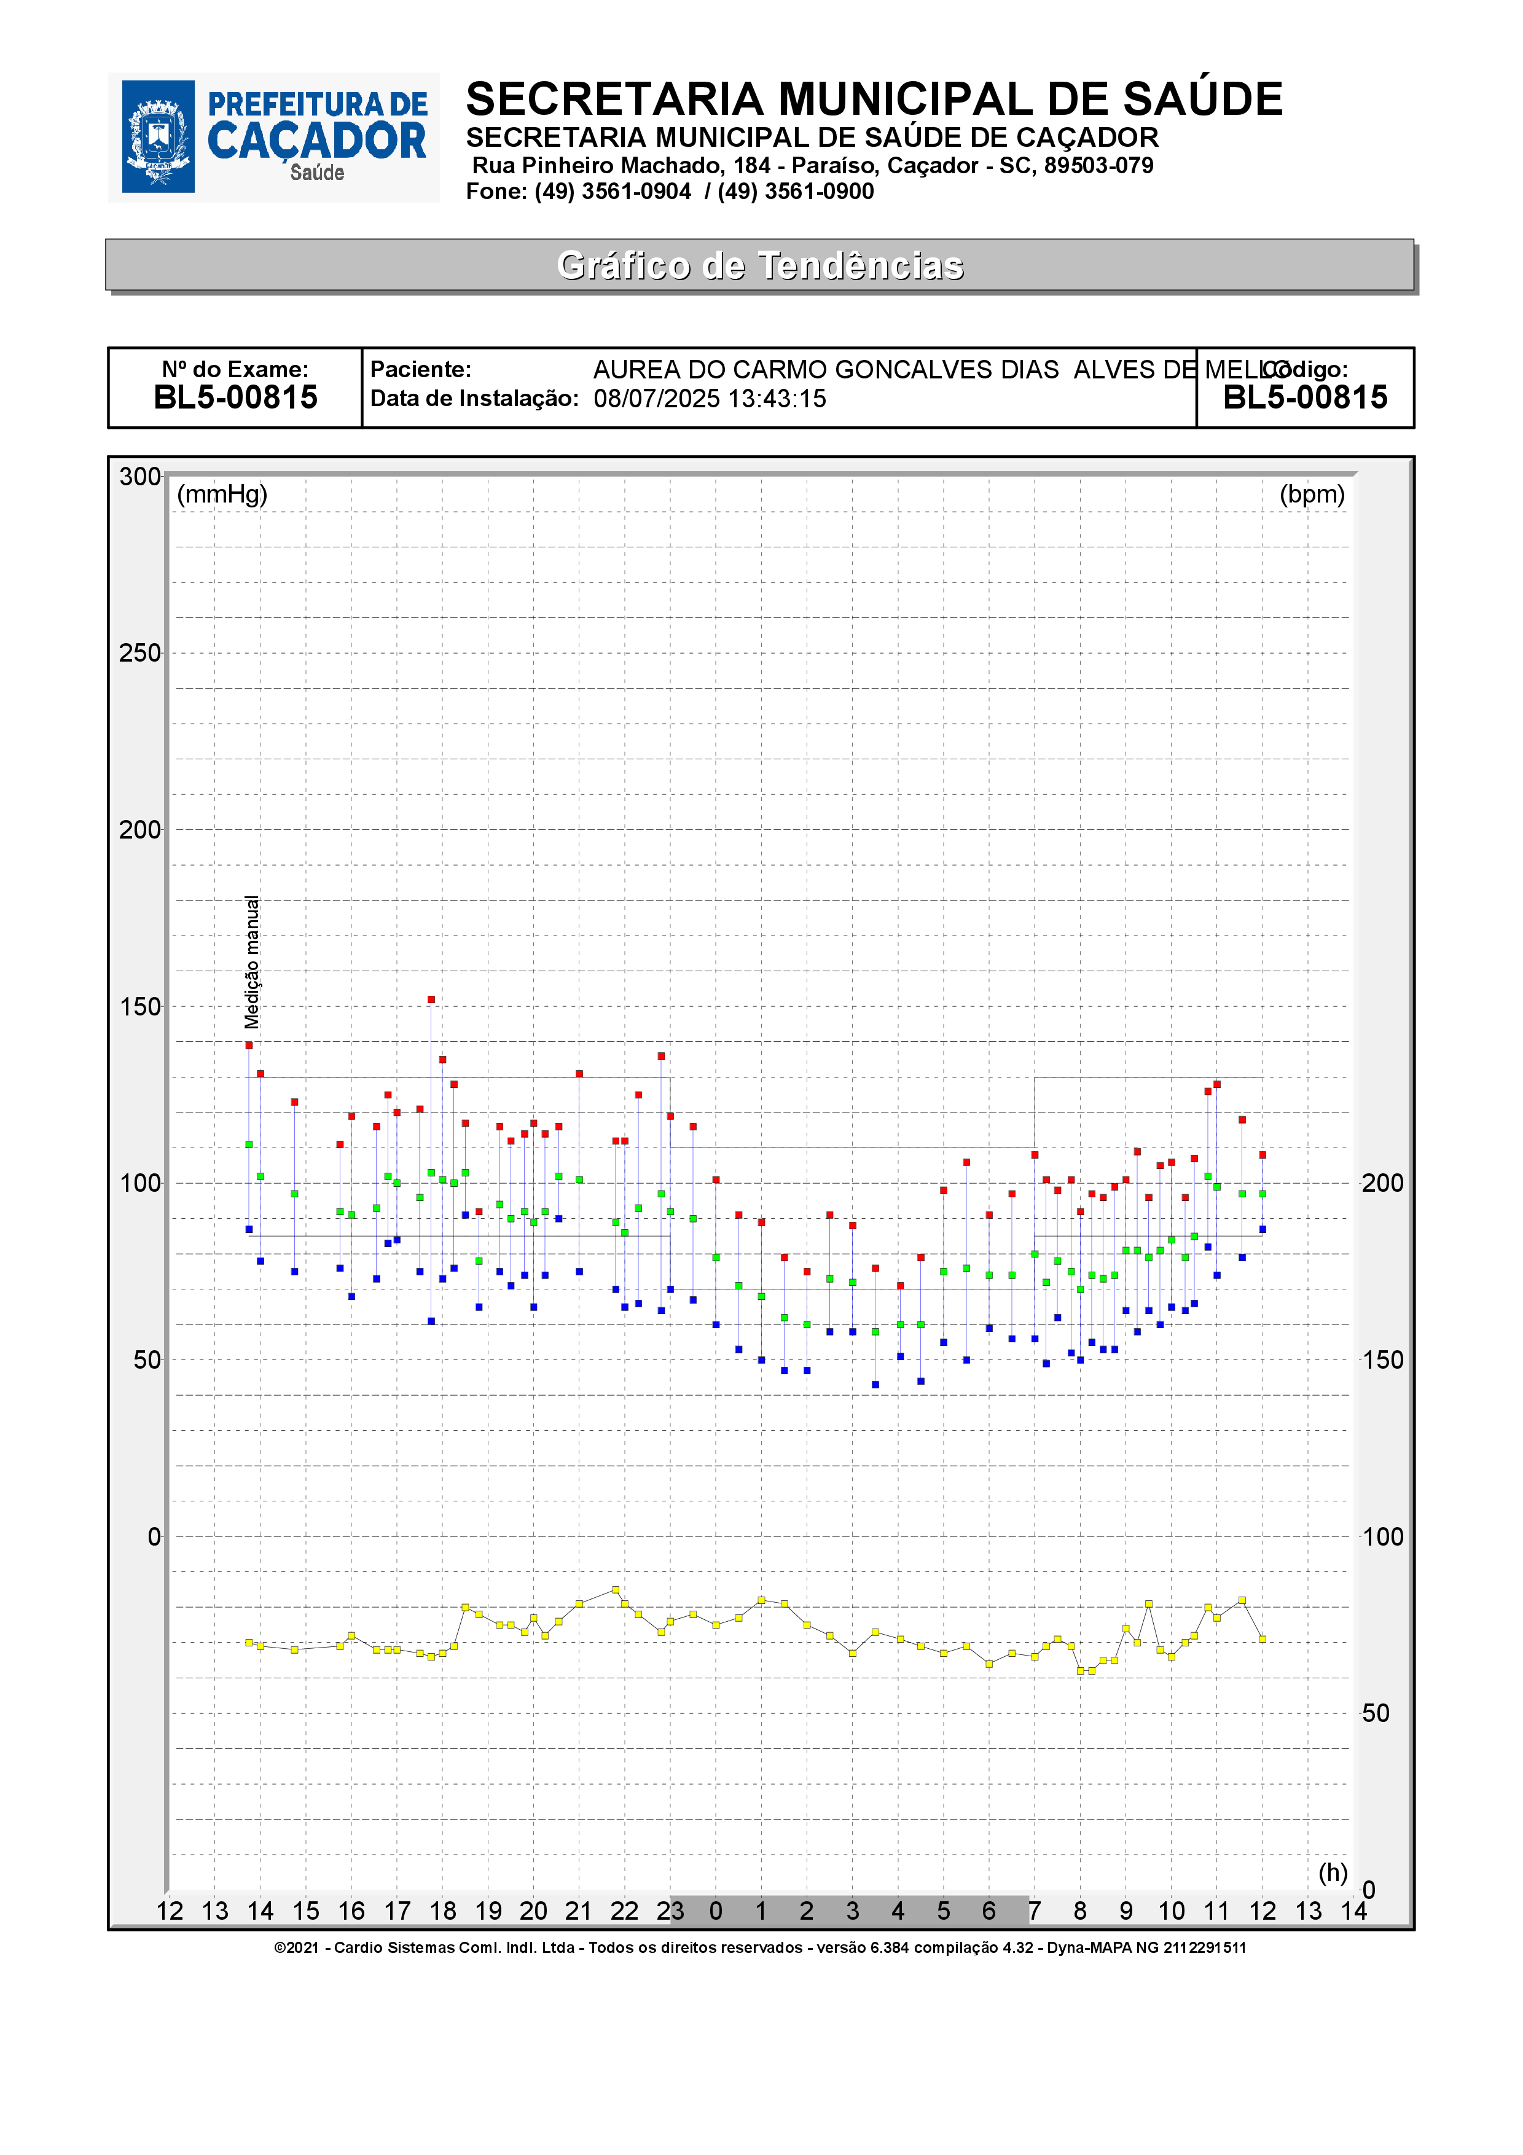1523x2155 pixels.
Task: Click the '50' value on right bpm axis
Action: tap(1376, 1713)
